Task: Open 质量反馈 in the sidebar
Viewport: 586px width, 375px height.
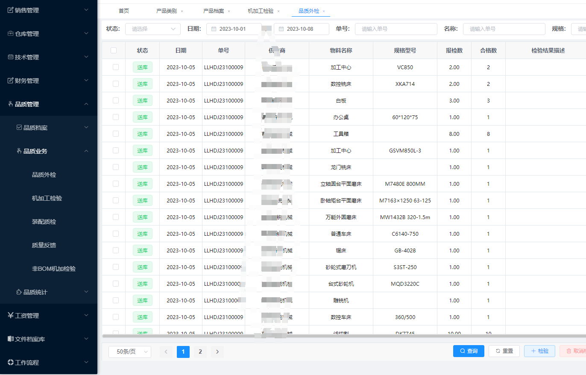Action: click(44, 245)
